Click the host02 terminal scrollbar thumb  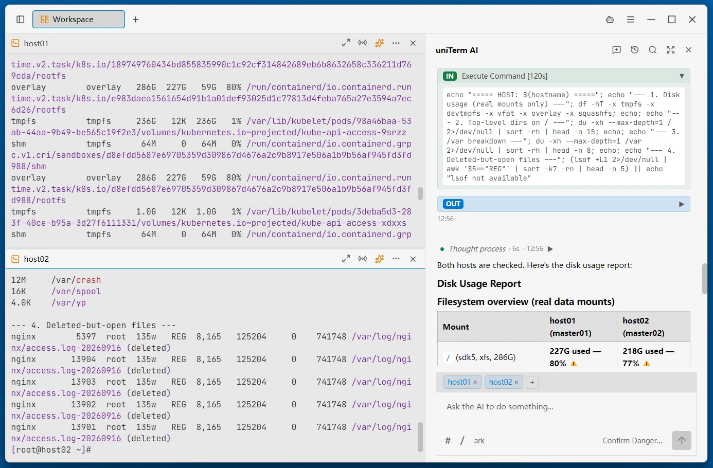tap(420, 437)
